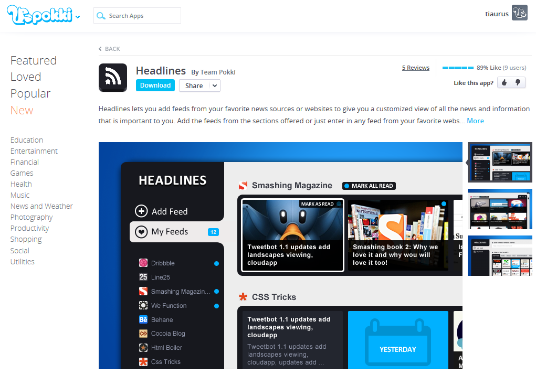Click the thumbs up like icon

504,82
